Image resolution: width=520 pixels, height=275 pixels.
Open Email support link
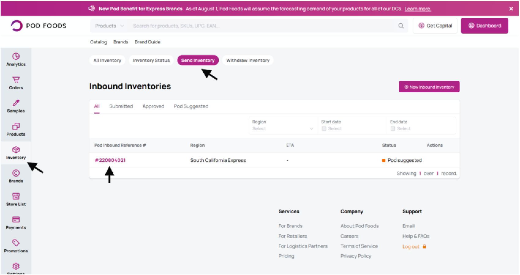(x=409, y=226)
